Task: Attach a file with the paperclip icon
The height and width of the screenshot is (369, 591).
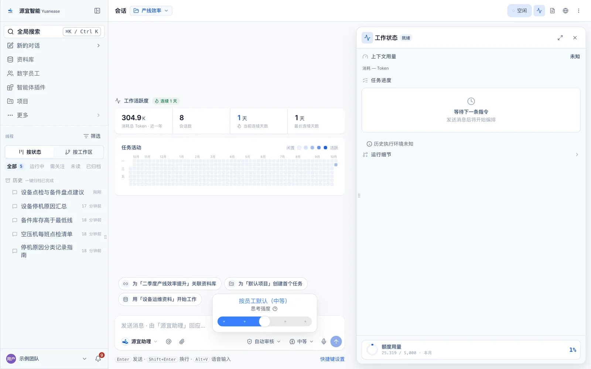Action: tap(182, 342)
